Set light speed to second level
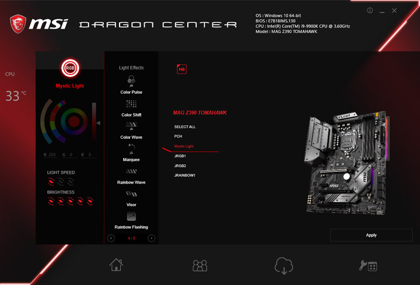This screenshot has height=285, width=420. pos(61,182)
